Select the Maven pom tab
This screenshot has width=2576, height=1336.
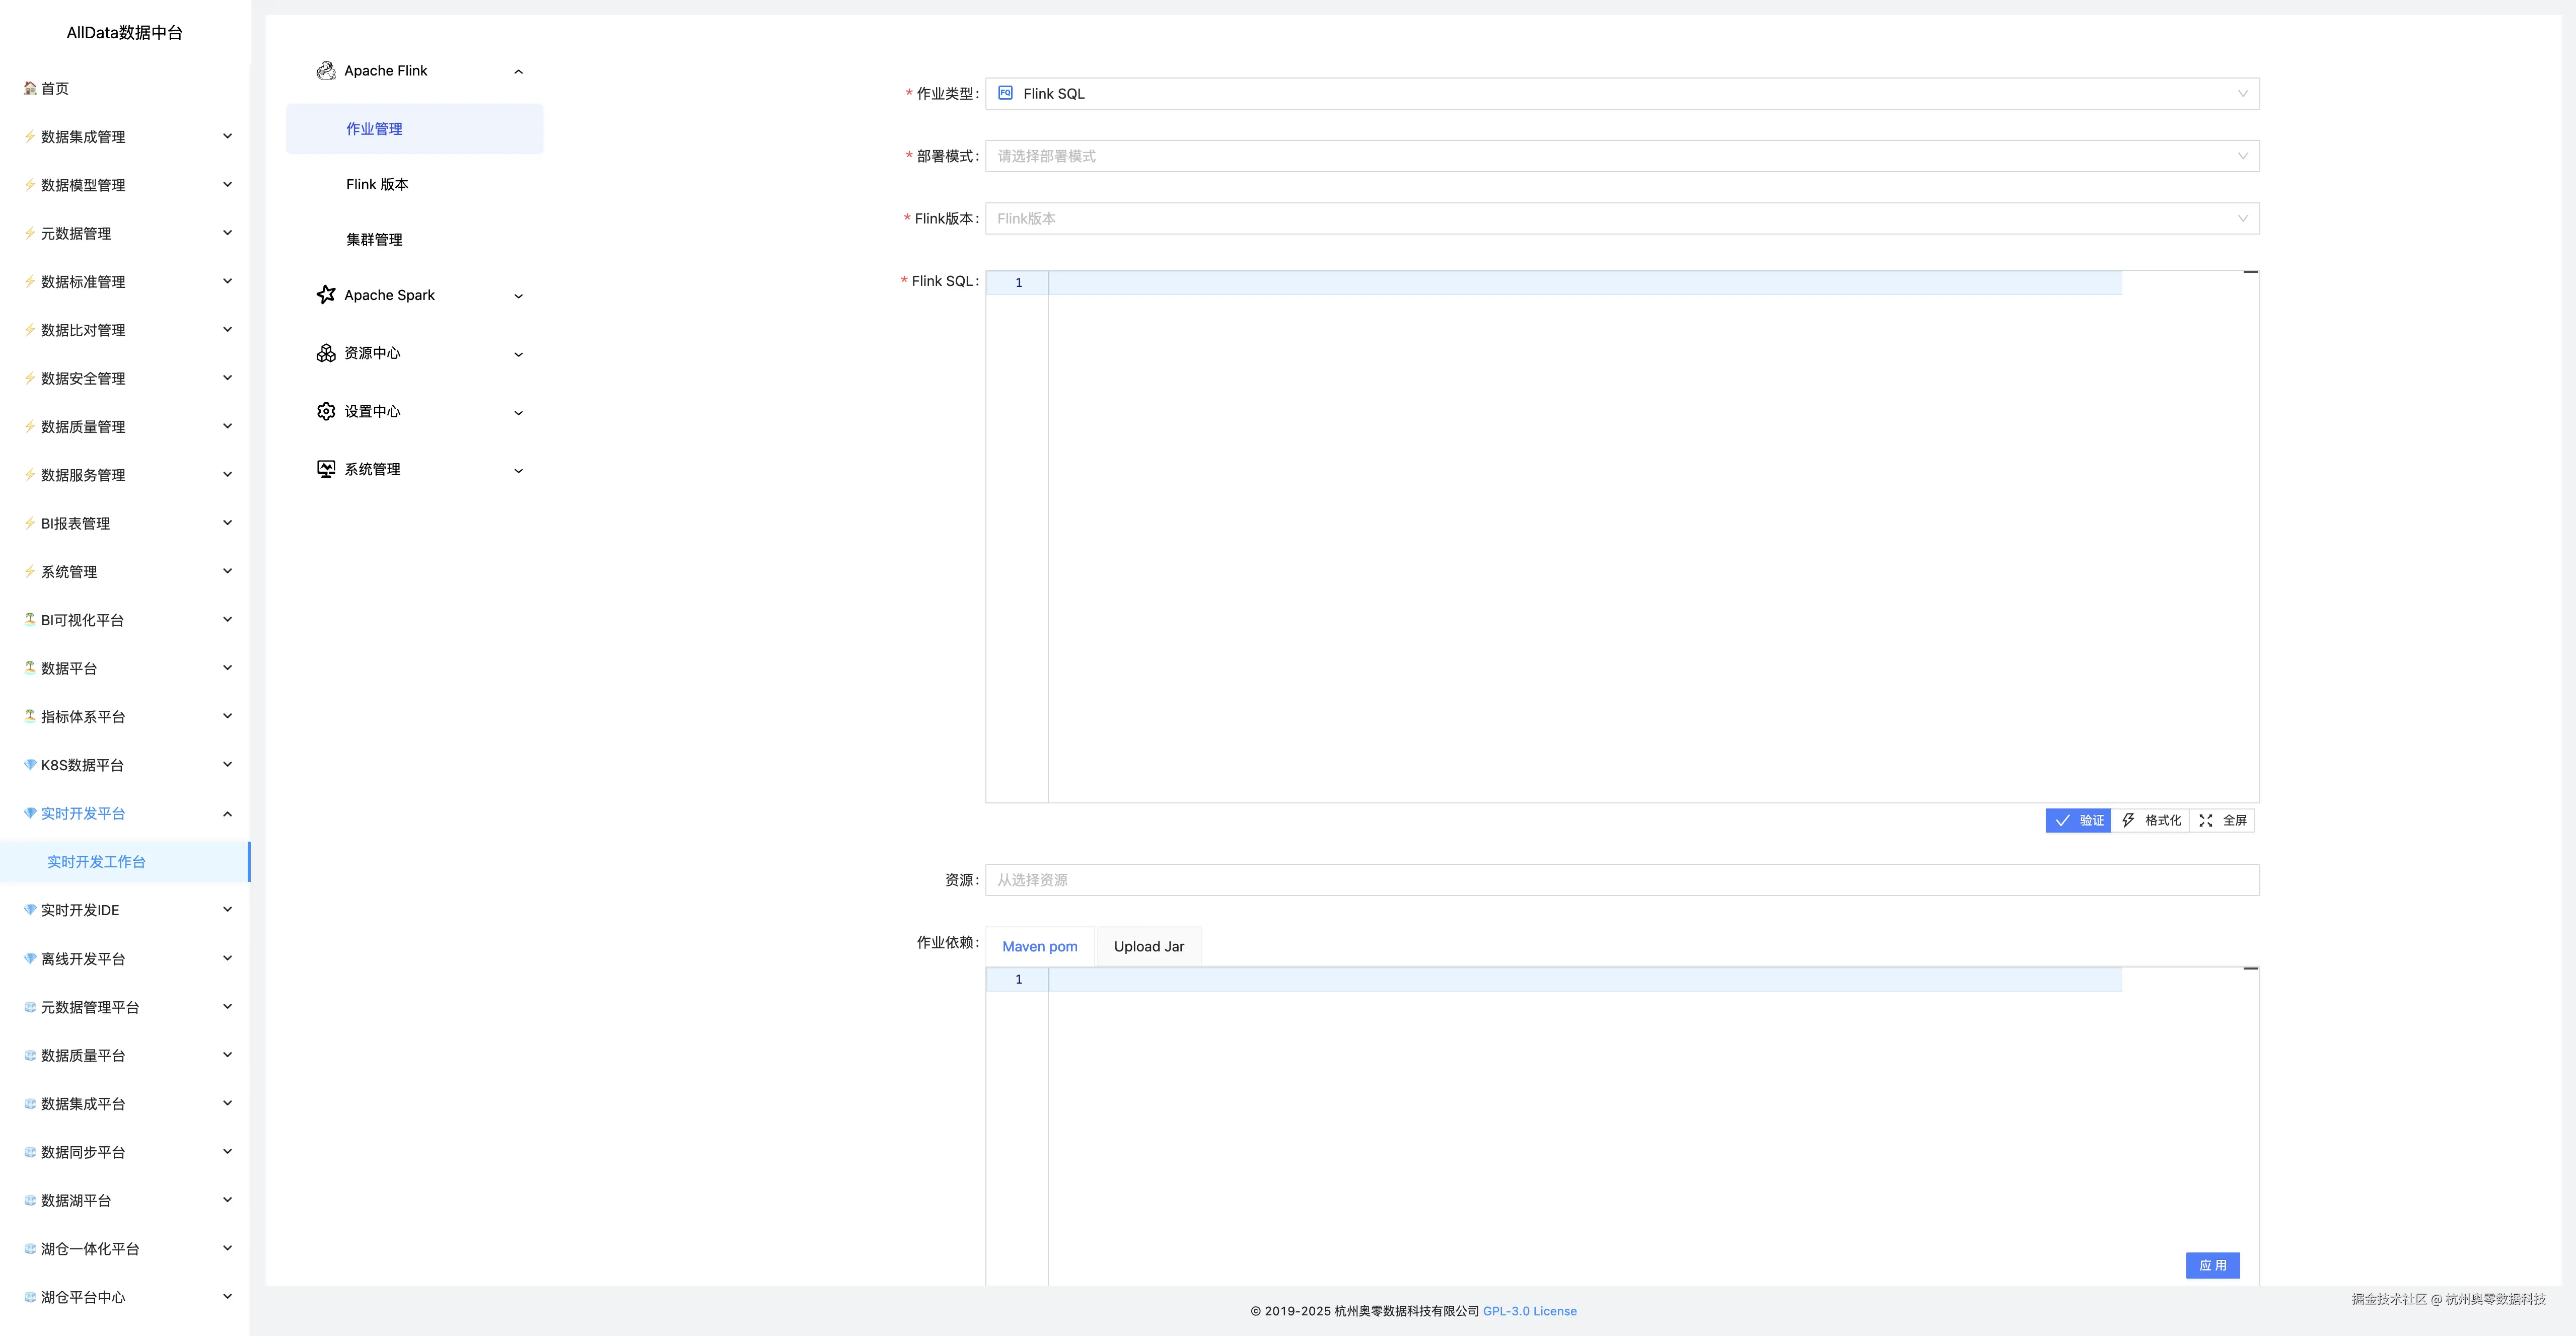[1039, 946]
